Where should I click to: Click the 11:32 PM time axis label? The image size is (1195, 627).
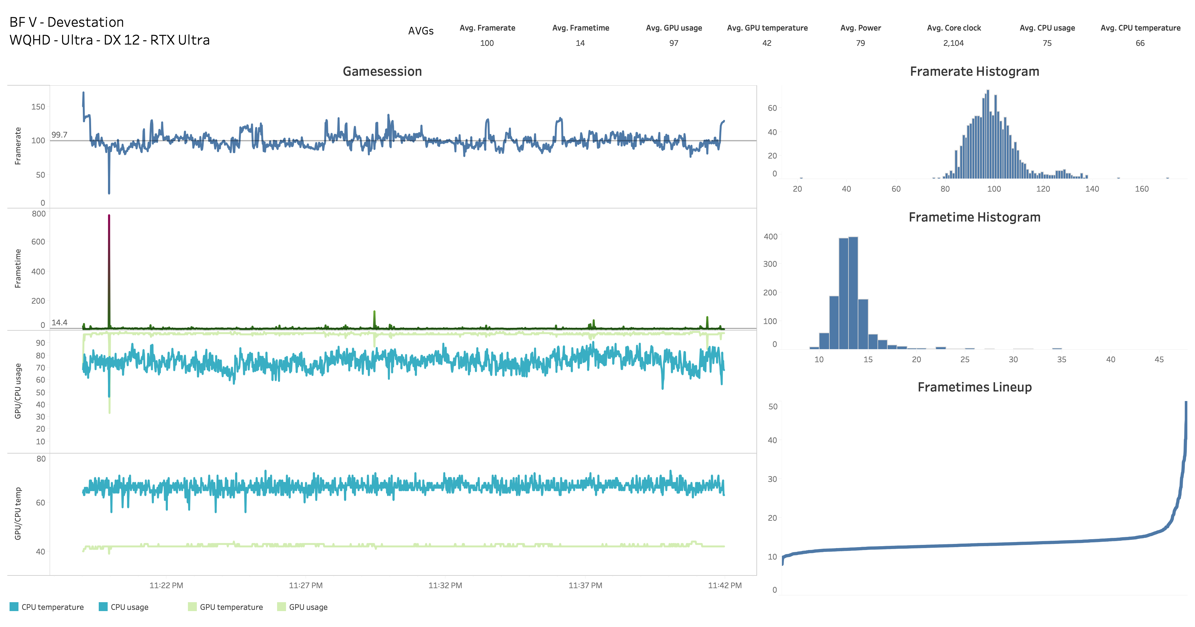(x=445, y=585)
